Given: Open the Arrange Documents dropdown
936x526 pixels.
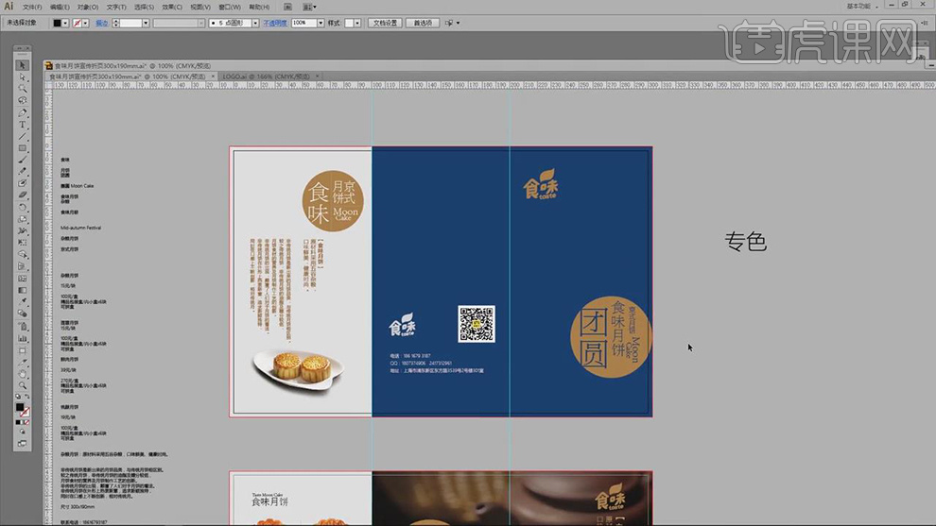Looking at the screenshot, I should click(x=309, y=8).
